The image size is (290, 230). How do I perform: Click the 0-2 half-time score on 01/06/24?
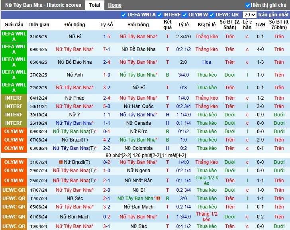pyautogui.click(x=260, y=217)
